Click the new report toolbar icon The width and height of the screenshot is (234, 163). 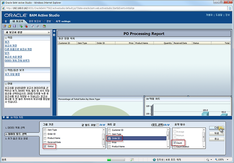[5, 26]
